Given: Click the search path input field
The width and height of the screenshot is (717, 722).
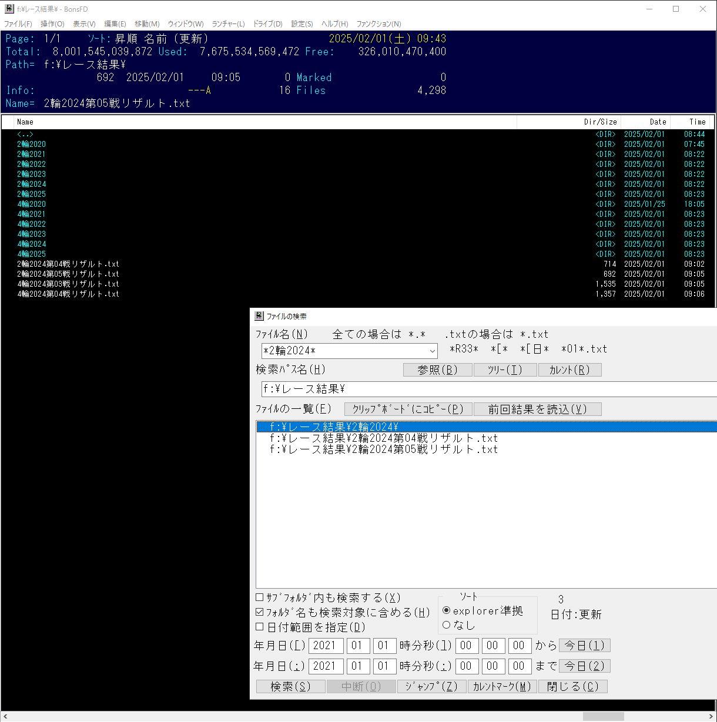Looking at the screenshot, I should point(488,389).
